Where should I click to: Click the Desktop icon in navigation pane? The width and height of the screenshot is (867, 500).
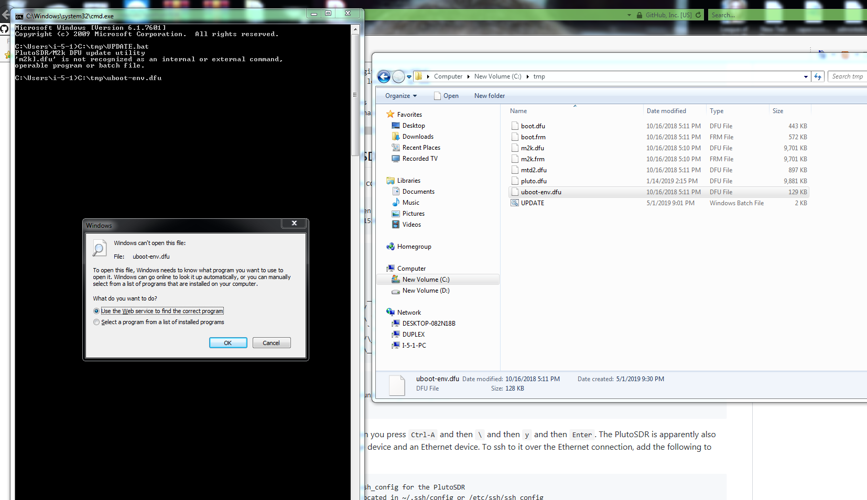point(396,126)
